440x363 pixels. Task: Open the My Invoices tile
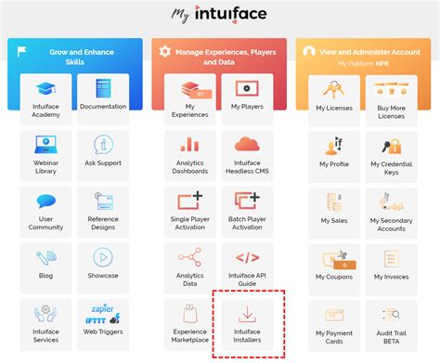[x=392, y=270]
